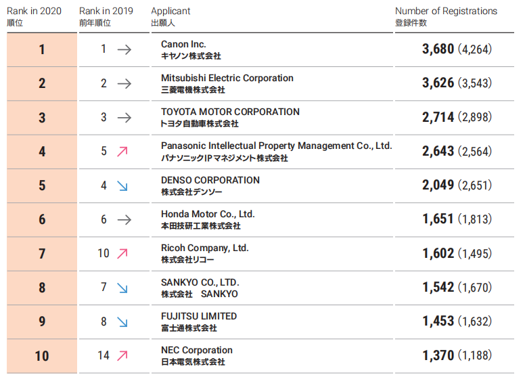Click registration count 3,680 for Canon
The image size is (525, 377).
(438, 49)
